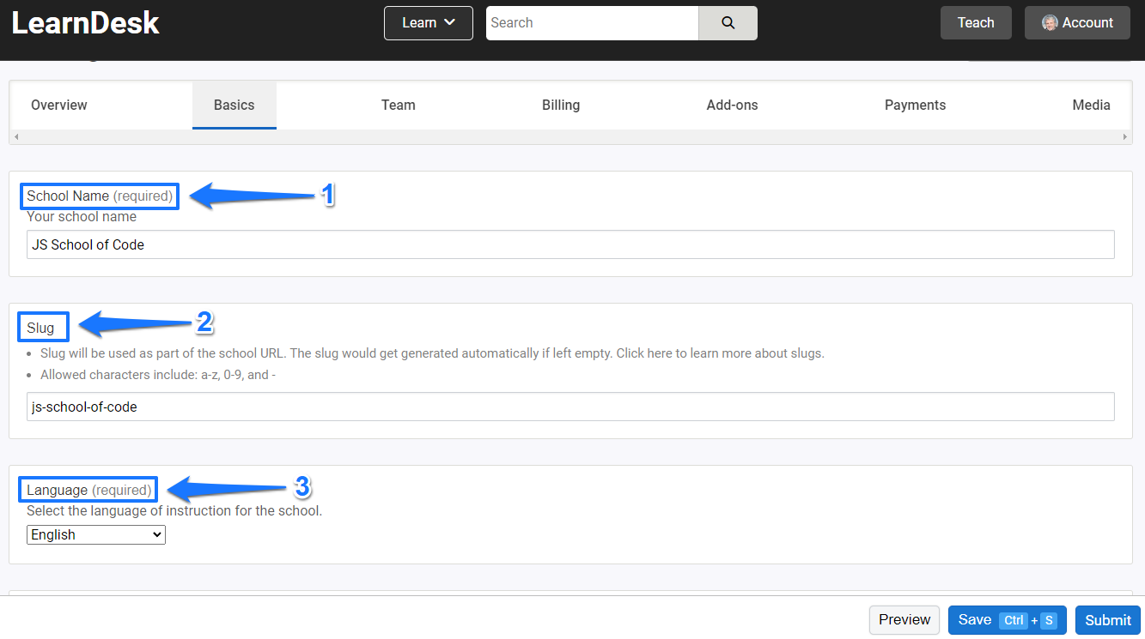Click the LearnDesk logo
Viewport: 1145px width, 639px height.
pyautogui.click(x=86, y=23)
